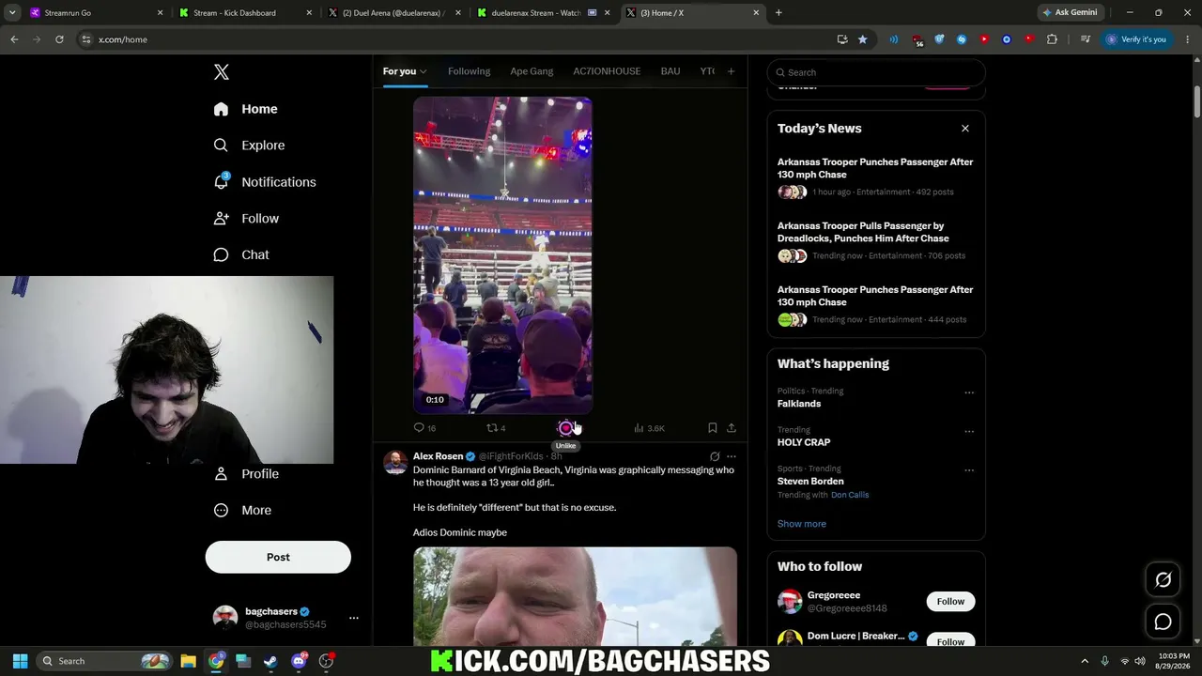The width and height of the screenshot is (1202, 676).
Task: Bookmark this page with star icon
Action: (862, 39)
